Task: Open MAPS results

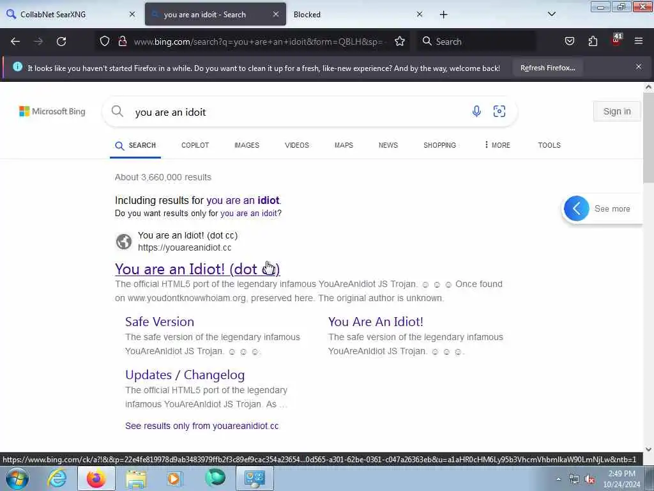Action: [x=344, y=145]
